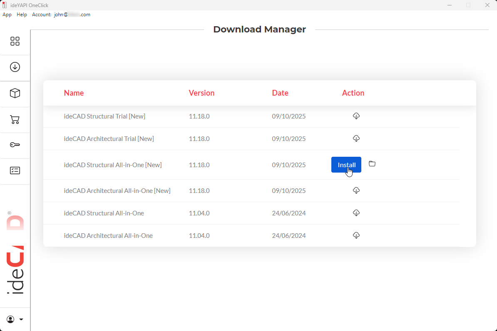Open the Download Manager sidebar icon
Image resolution: width=497 pixels, height=331 pixels.
coord(15,67)
